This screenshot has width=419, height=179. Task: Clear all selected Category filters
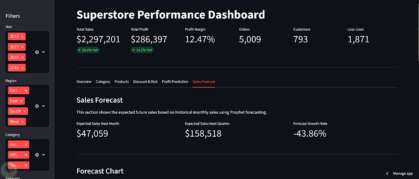(37, 155)
